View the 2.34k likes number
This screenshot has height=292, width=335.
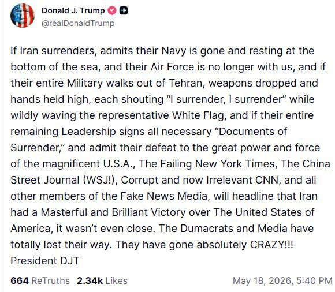(x=90, y=280)
